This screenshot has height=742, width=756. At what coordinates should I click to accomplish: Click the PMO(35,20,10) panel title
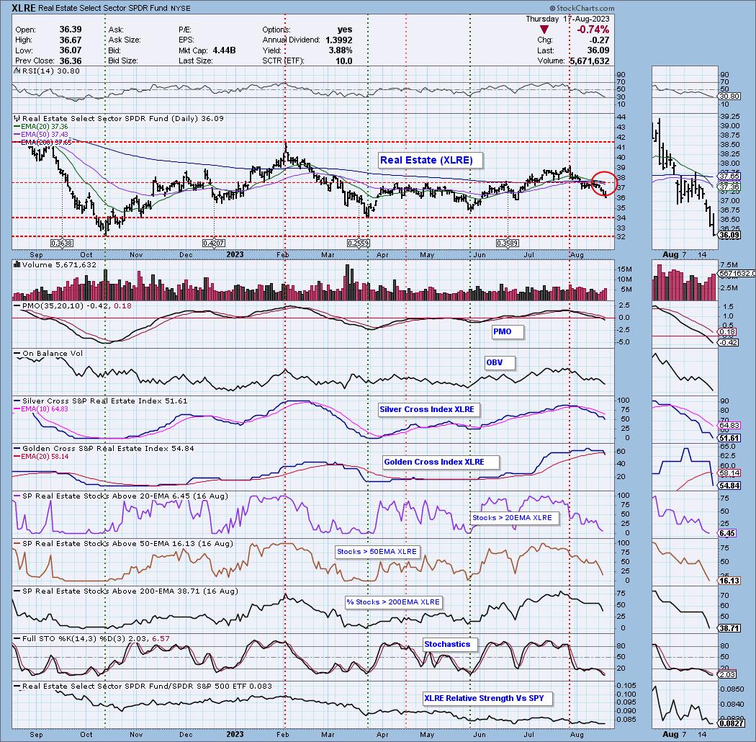[72, 306]
